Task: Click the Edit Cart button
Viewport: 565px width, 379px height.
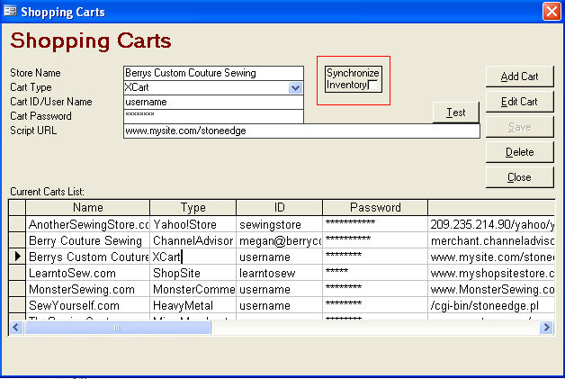Action: click(x=519, y=102)
